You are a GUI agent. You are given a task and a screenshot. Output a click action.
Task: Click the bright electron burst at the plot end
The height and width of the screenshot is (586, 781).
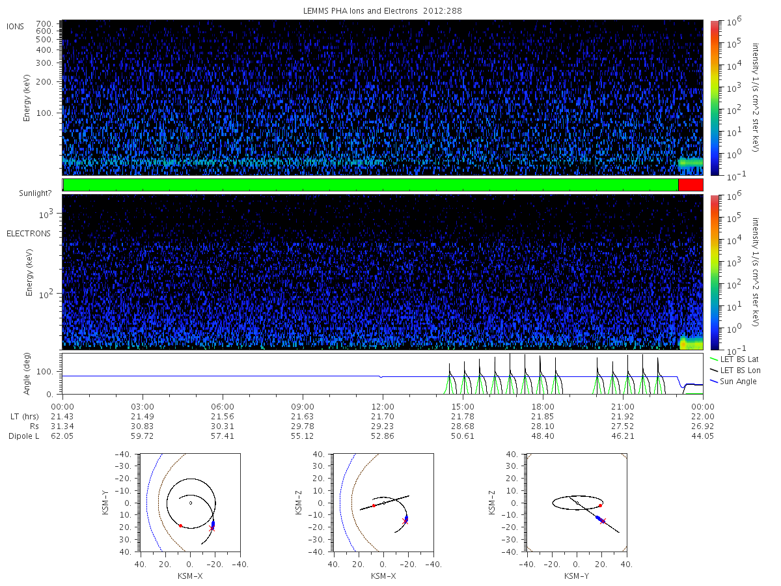point(691,342)
